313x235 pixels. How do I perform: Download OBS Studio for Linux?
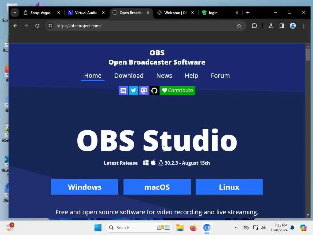(x=229, y=187)
